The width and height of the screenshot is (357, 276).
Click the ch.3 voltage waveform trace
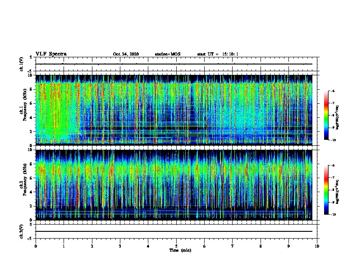click(174, 231)
